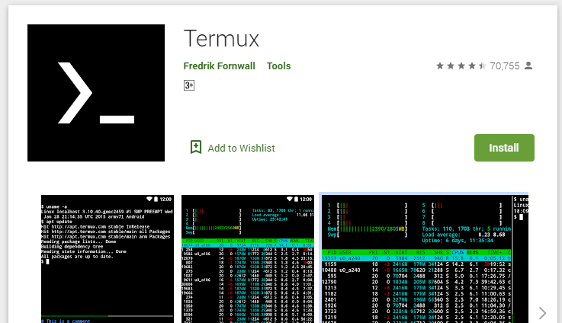Open the portrait htop screenshot
Screen dimensions: 562x323
(x=248, y=259)
